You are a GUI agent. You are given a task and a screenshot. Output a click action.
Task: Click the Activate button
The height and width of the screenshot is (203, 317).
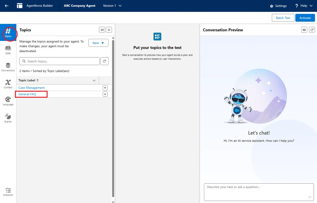coord(305,18)
